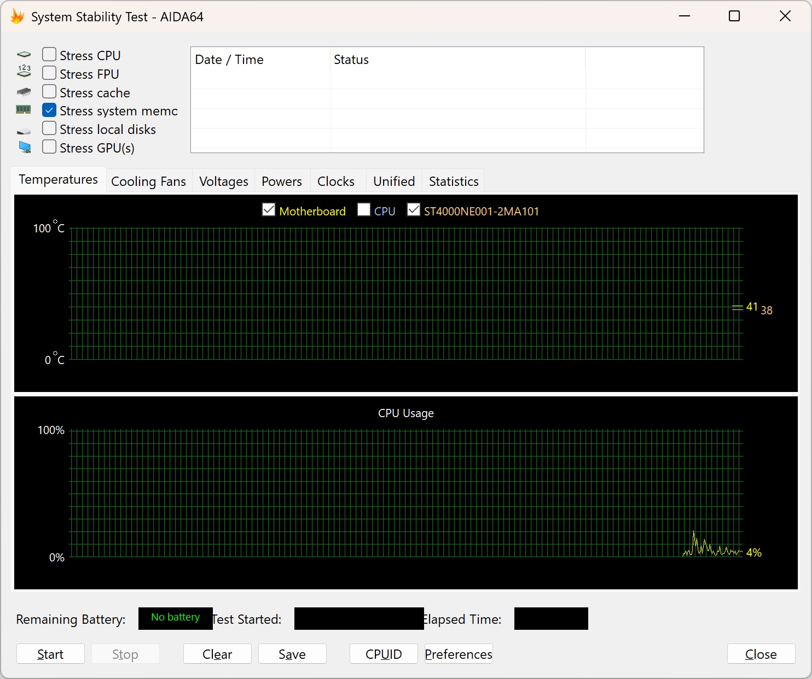Clear the test log and graphs

pos(217,654)
